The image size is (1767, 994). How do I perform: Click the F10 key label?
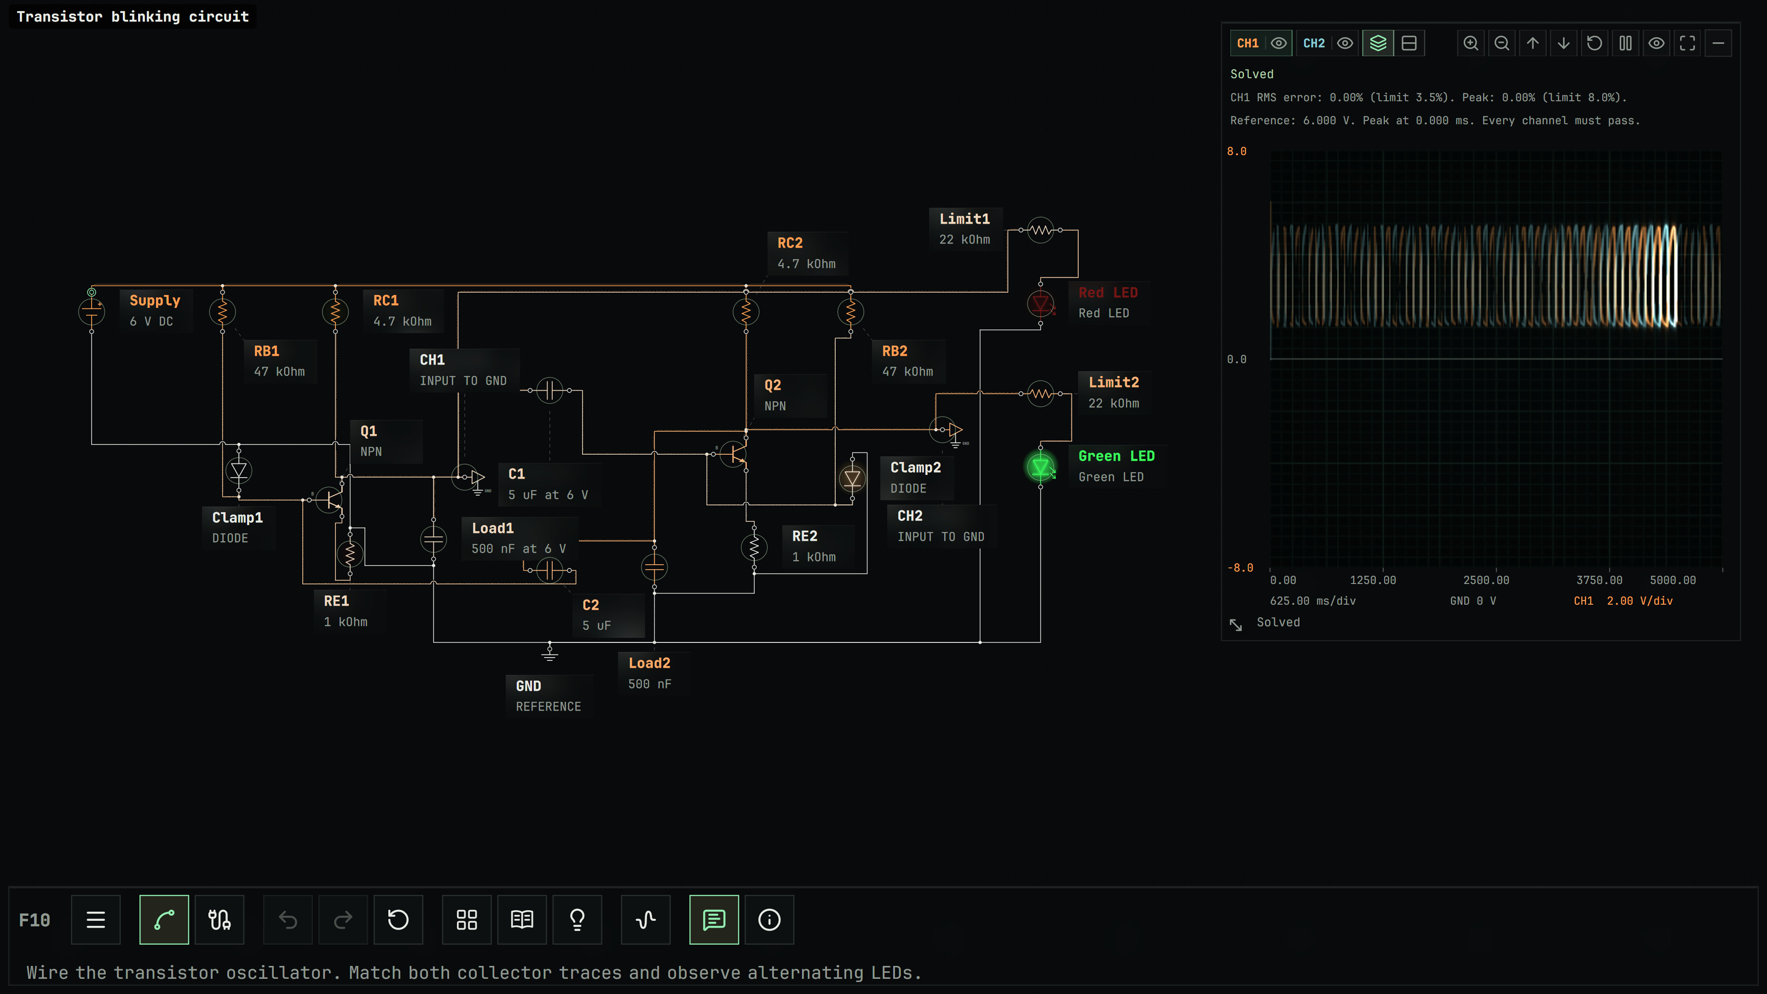tap(35, 920)
